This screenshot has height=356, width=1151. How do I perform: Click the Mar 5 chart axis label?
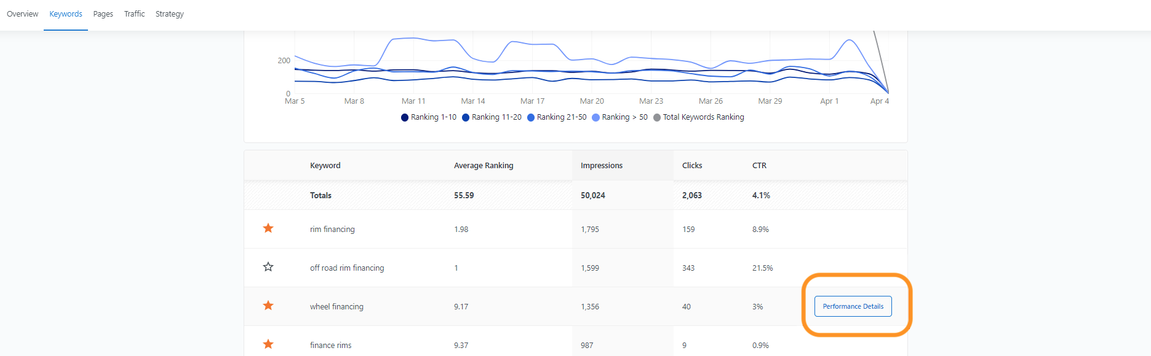[295, 101]
